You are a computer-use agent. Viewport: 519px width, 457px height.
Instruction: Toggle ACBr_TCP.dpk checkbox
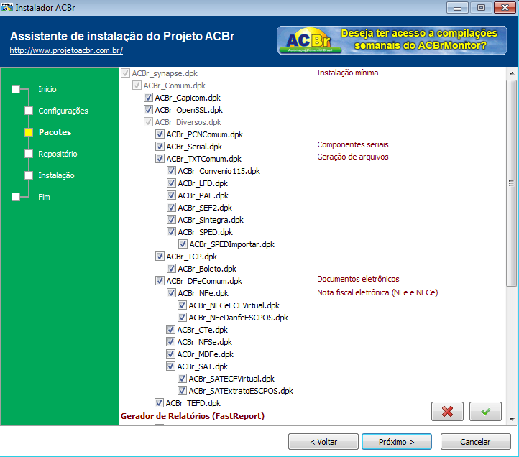160,257
